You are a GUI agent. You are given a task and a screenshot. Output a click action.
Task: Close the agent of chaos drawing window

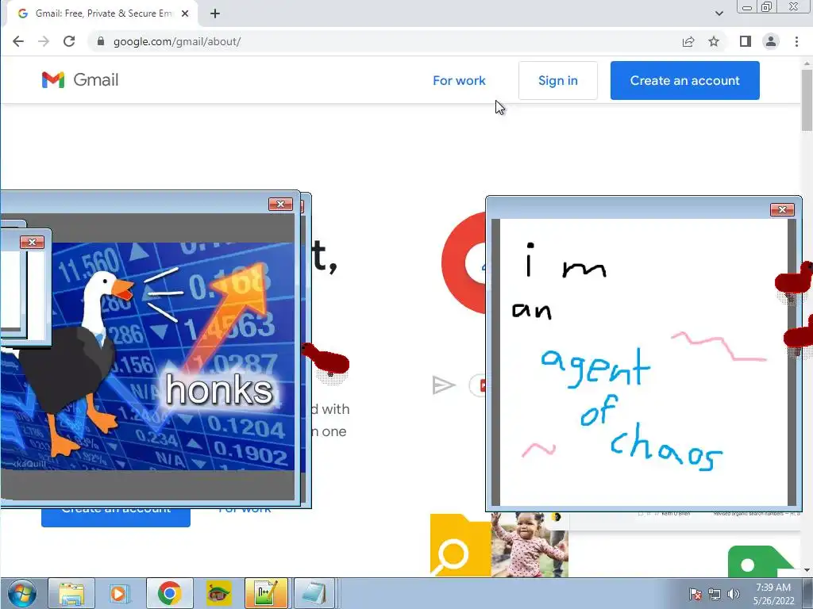tap(782, 209)
